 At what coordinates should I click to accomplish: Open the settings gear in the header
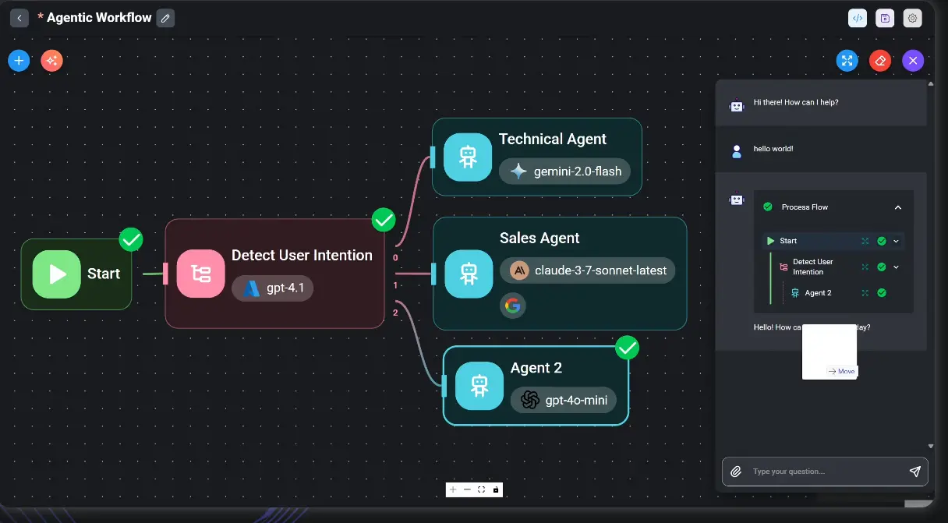[x=912, y=19]
